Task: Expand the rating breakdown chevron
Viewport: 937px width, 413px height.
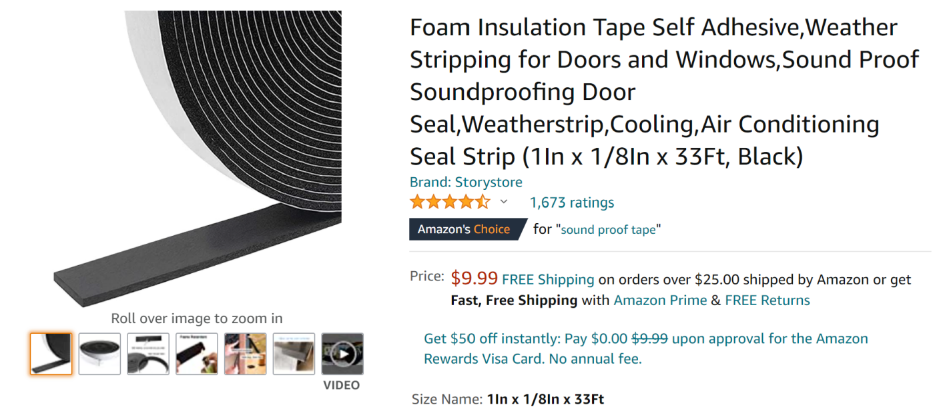Action: tap(504, 202)
